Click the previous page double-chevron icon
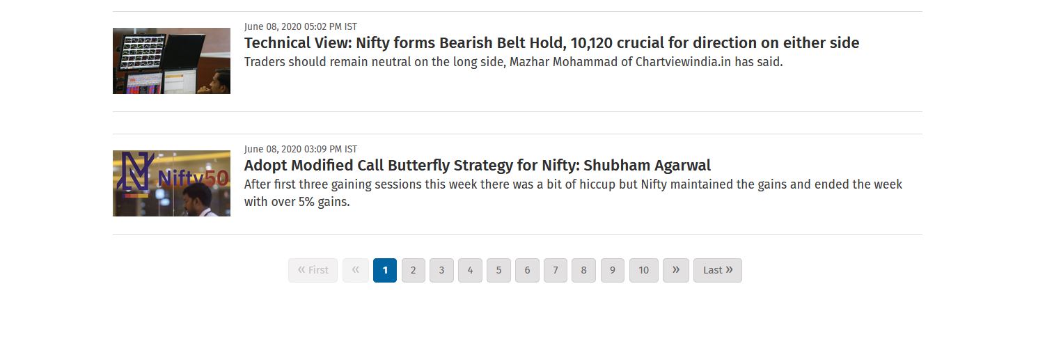 (x=356, y=270)
